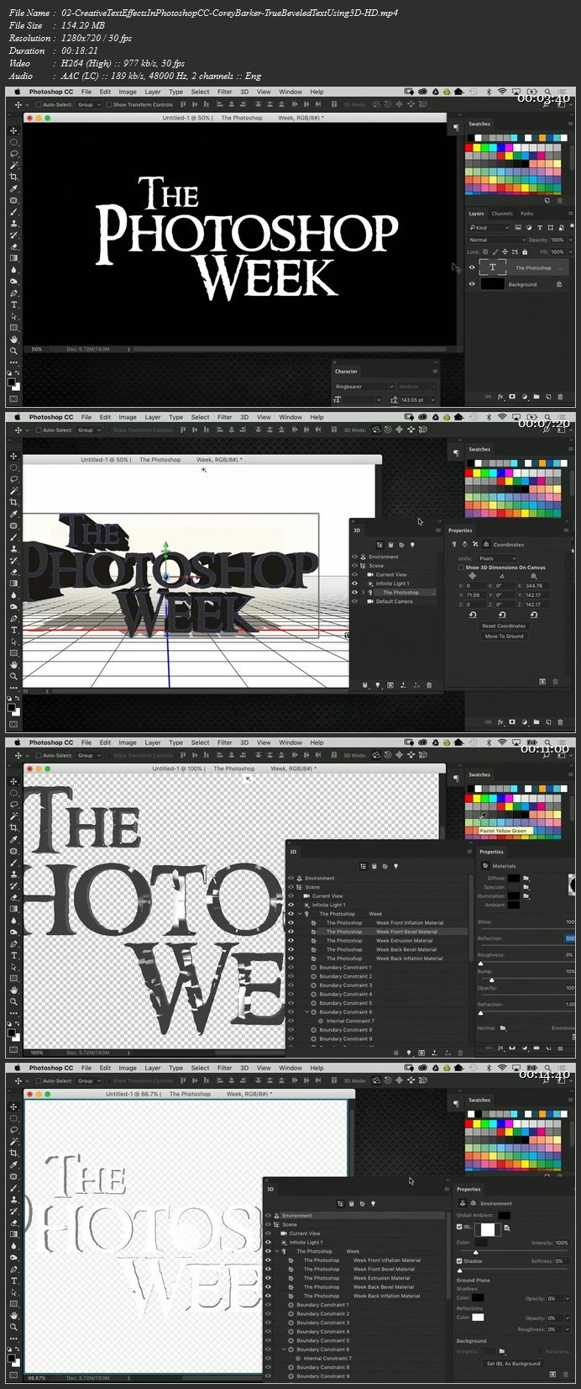
Task: Click the 66.67% zoom status field
Action: coord(36,1378)
